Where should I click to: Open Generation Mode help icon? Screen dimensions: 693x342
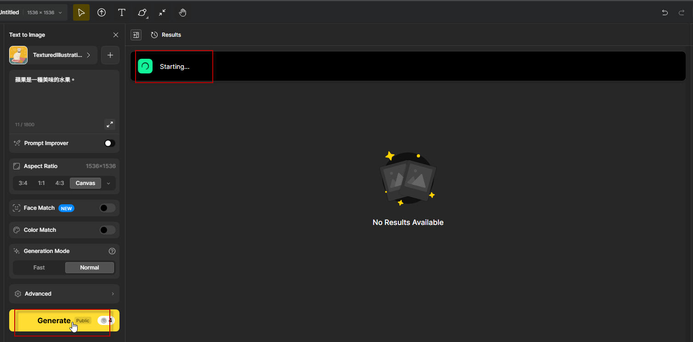[112, 251]
